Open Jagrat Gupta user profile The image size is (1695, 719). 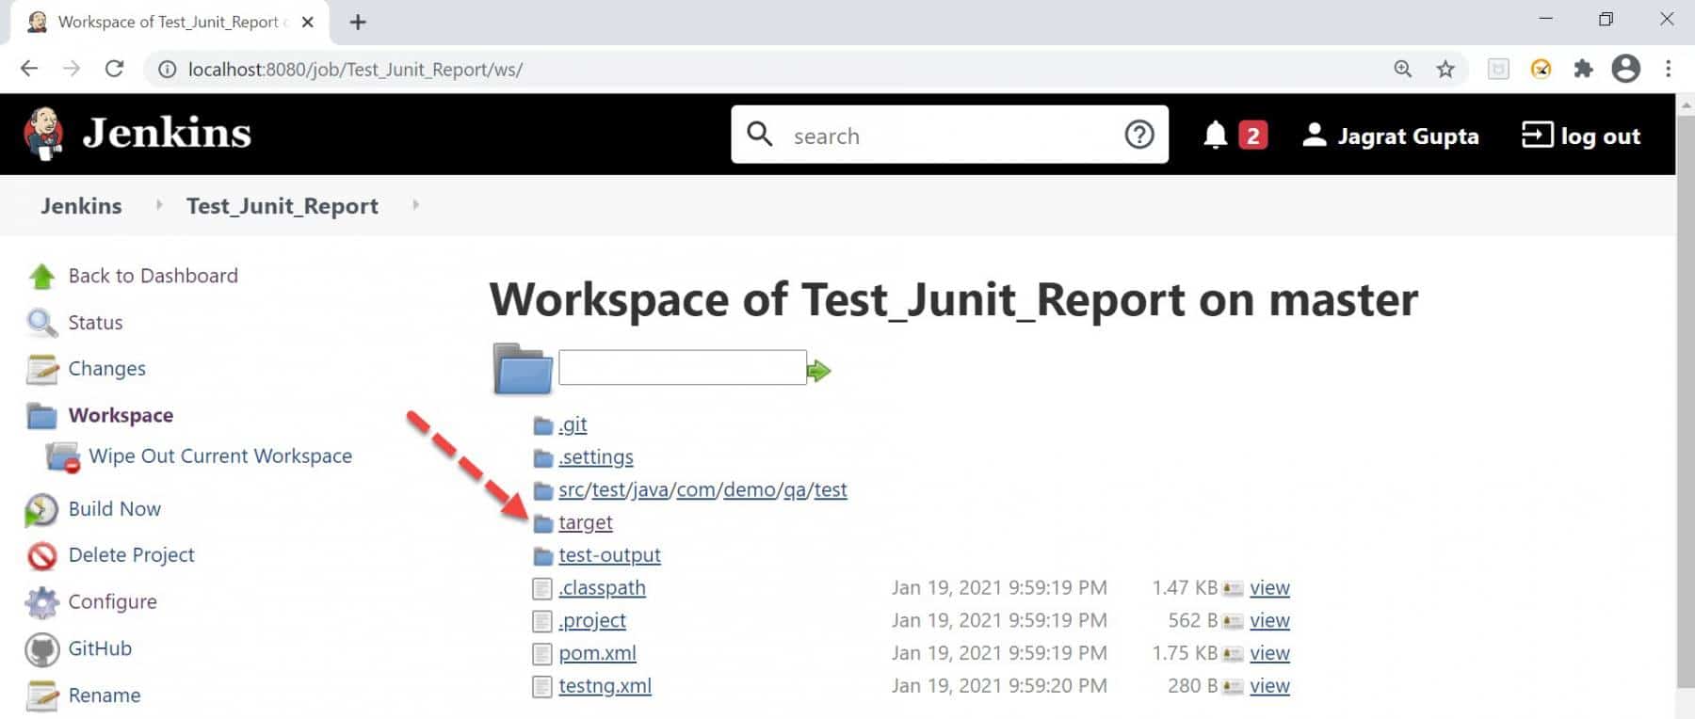[1390, 136]
